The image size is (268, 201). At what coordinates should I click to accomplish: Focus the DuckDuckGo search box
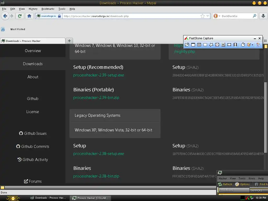pyautogui.click(x=236, y=16)
